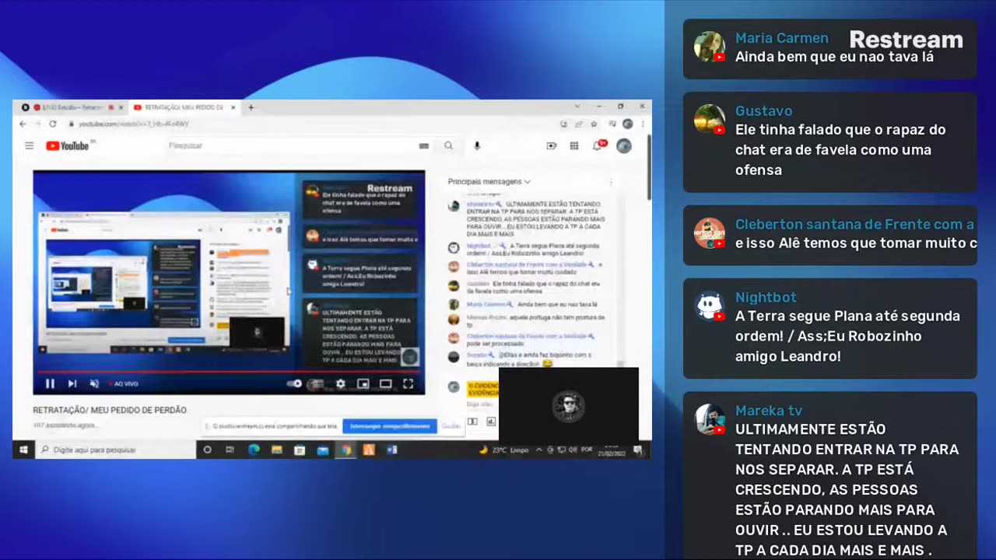Select the RETRATAÇÃO/ MEU PEDIDO browser tab
Viewport: 996px width, 560px height.
click(184, 107)
